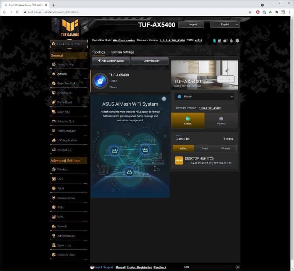Open the English language dropdown
The width and height of the screenshot is (294, 271).
pyautogui.click(x=225, y=25)
